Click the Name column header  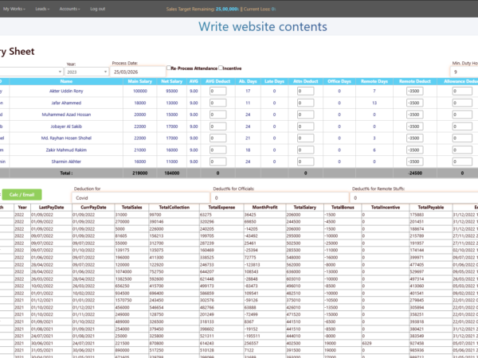(x=66, y=81)
